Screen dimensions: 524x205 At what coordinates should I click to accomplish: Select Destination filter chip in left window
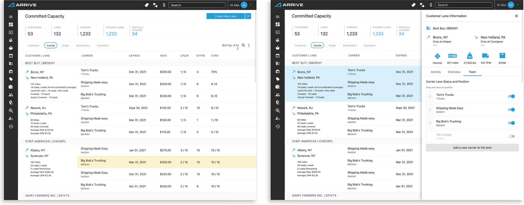83,46
